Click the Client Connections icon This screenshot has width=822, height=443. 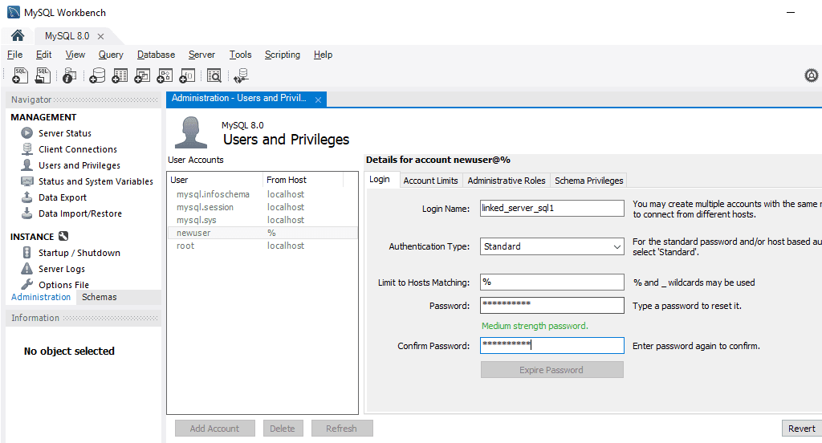click(x=26, y=149)
